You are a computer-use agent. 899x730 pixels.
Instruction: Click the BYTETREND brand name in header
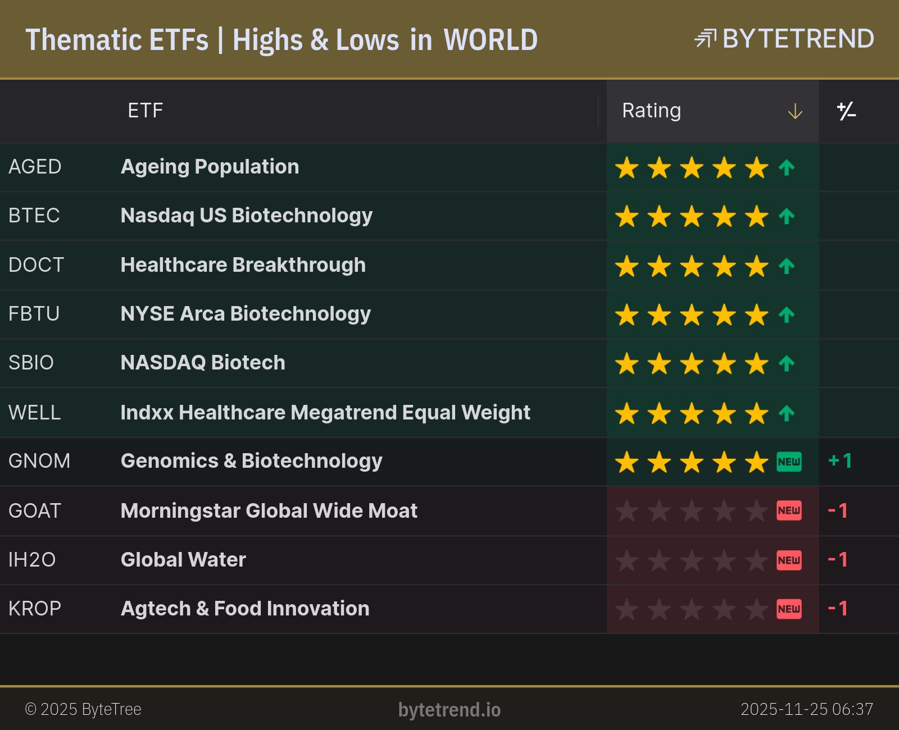(798, 39)
